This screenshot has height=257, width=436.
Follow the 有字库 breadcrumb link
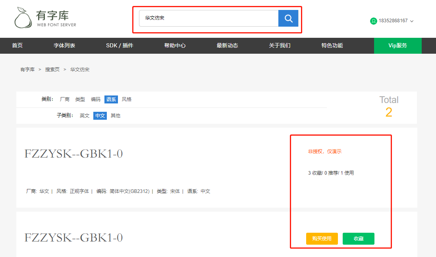pyautogui.click(x=27, y=70)
